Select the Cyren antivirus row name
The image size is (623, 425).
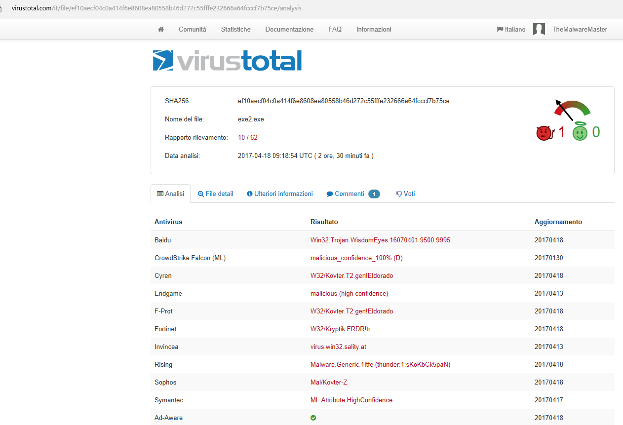pyautogui.click(x=163, y=275)
